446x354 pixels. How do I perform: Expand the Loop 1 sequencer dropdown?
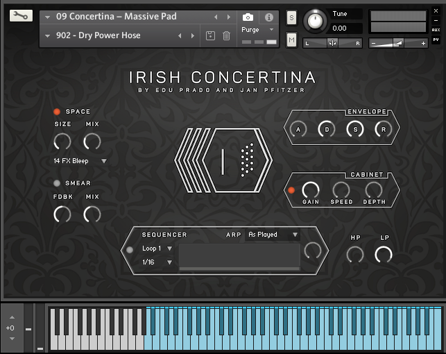coord(157,248)
